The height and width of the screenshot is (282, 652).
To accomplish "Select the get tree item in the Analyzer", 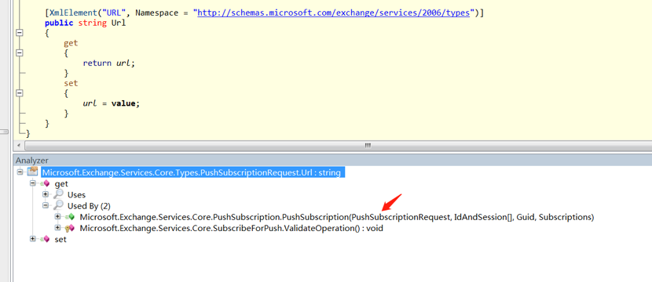I will pos(61,184).
